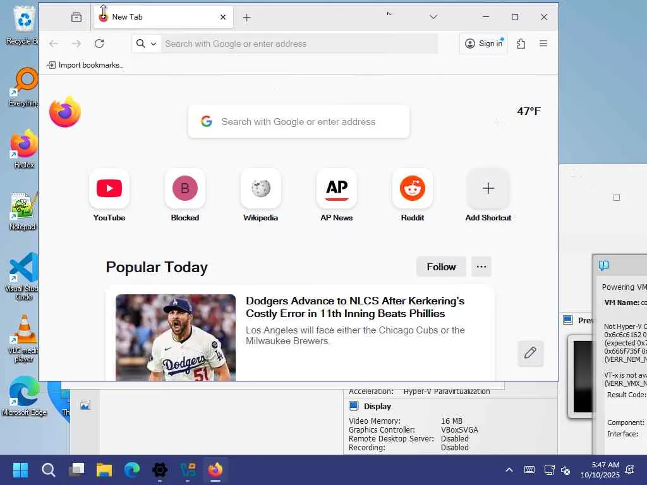Open Notepad++ desktop shortcut

(x=23, y=211)
